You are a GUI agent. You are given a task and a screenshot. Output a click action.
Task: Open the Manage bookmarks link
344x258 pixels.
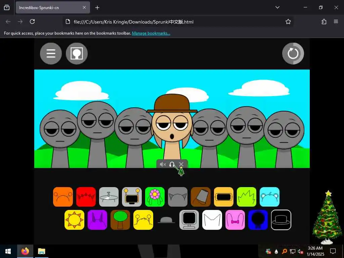click(151, 33)
